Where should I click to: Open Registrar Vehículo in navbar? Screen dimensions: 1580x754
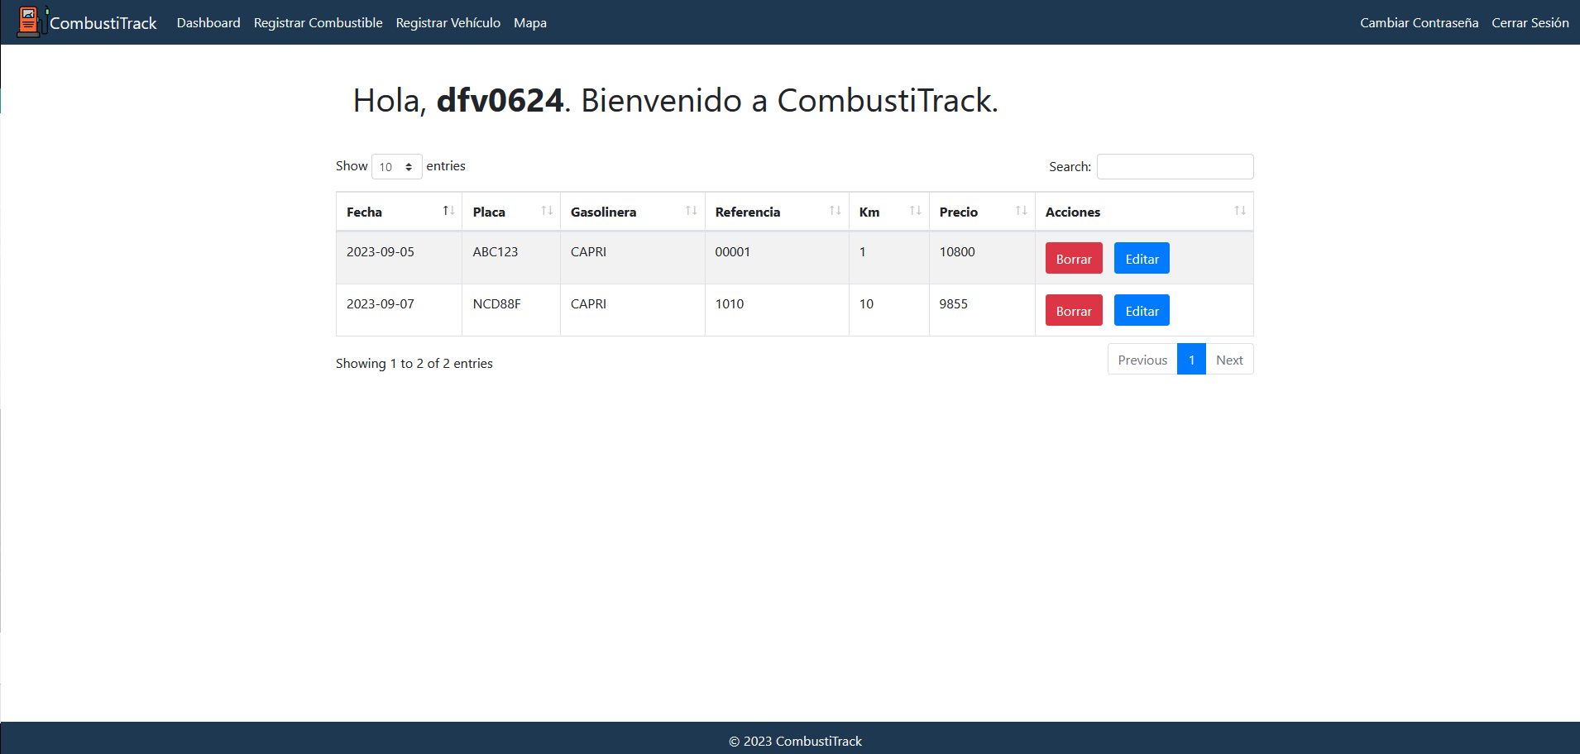(x=448, y=23)
